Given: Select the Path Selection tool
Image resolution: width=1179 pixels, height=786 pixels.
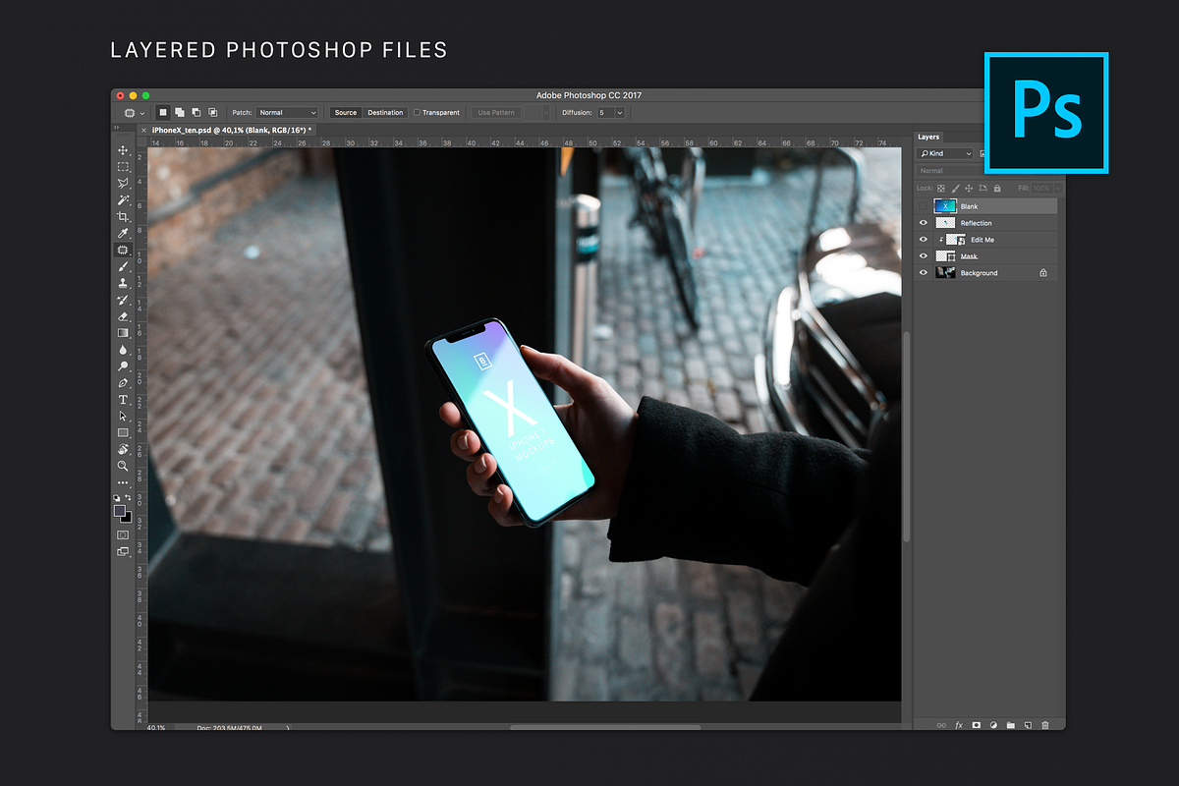Looking at the screenshot, I should [123, 417].
